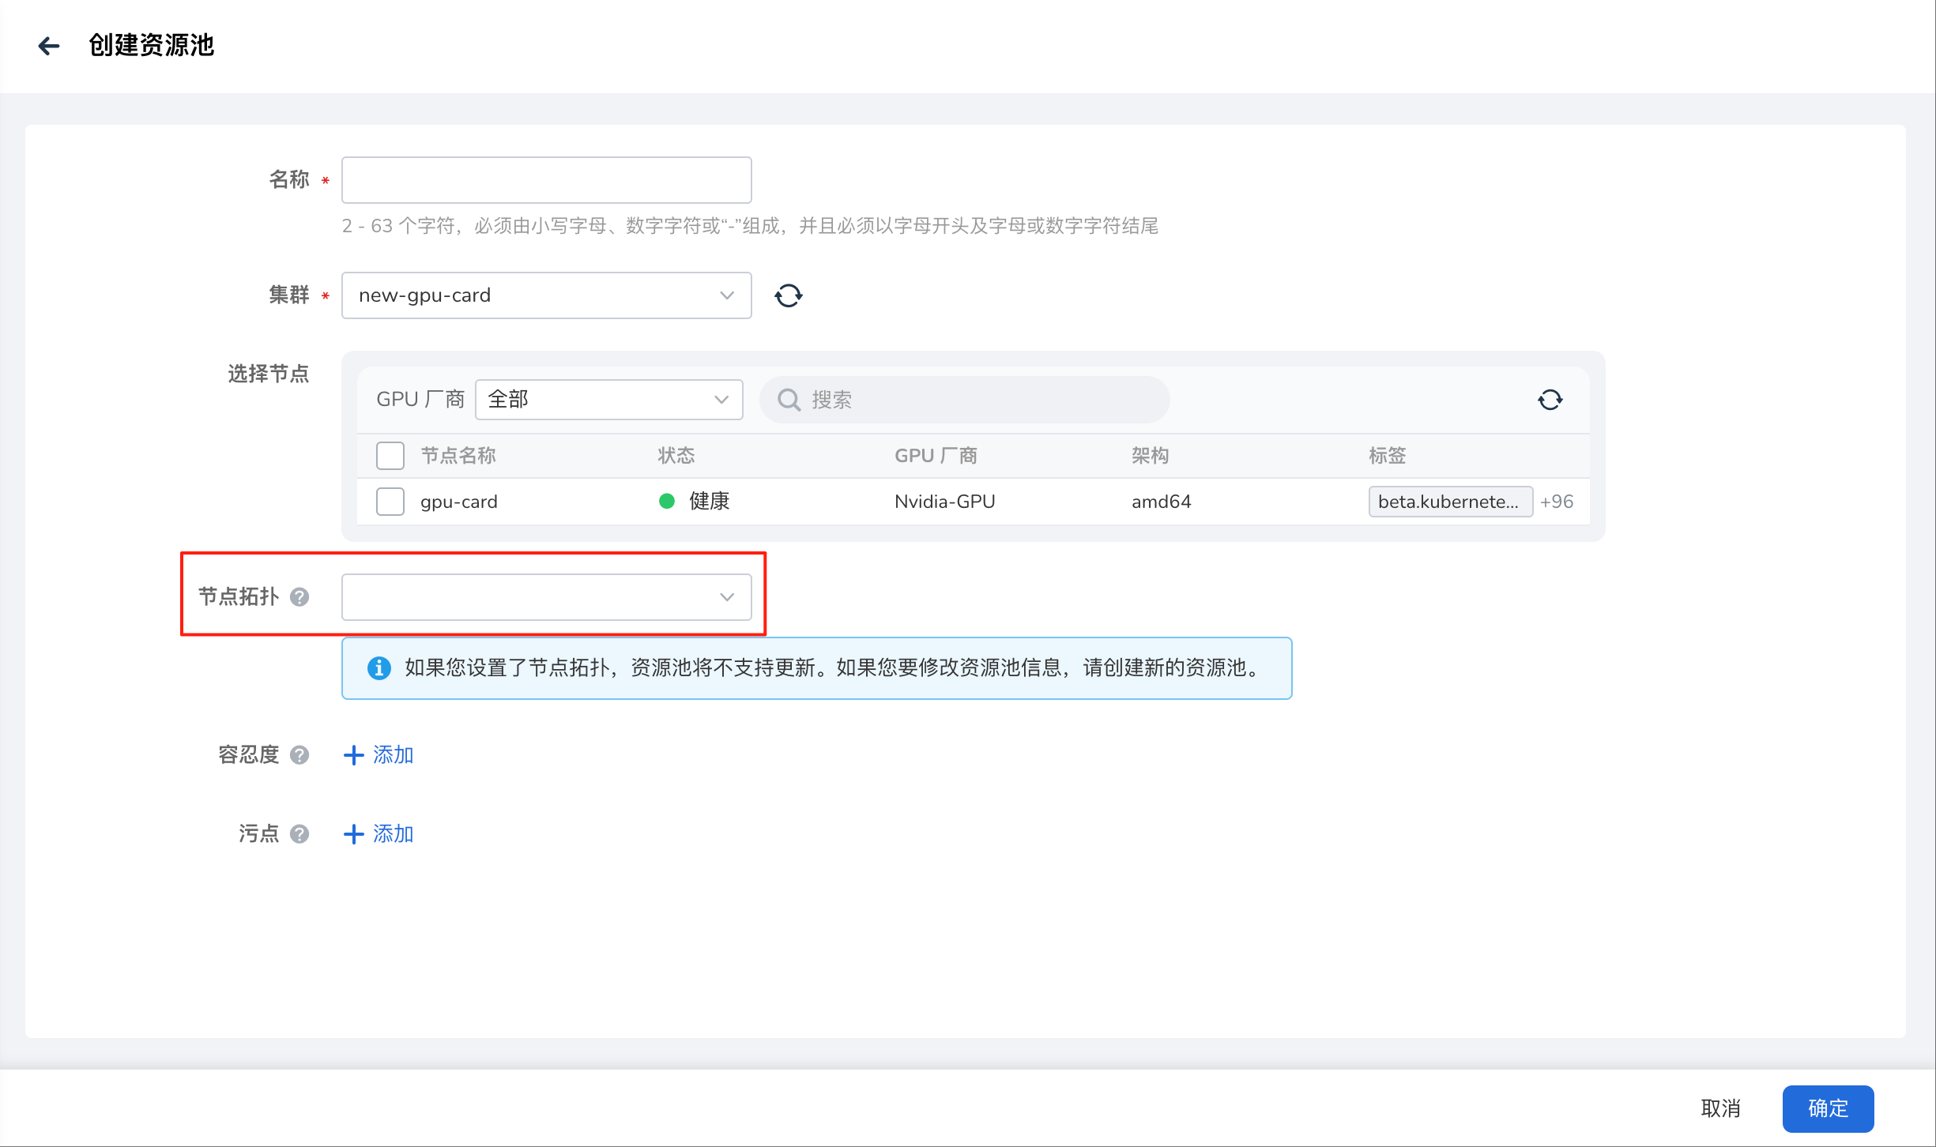1936x1147 pixels.
Task: Click the back arrow next to 创建资源池
Action: 49,46
